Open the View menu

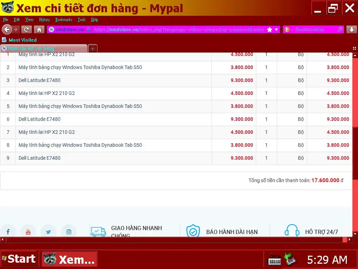(29, 20)
